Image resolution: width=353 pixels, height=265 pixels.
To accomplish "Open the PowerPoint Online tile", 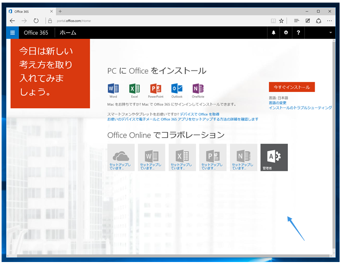I will 213,158.
